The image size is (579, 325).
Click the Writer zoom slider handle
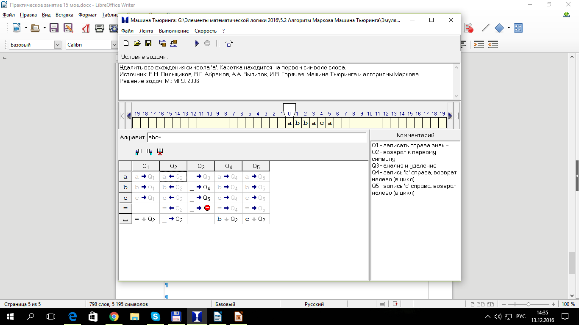[x=529, y=304]
